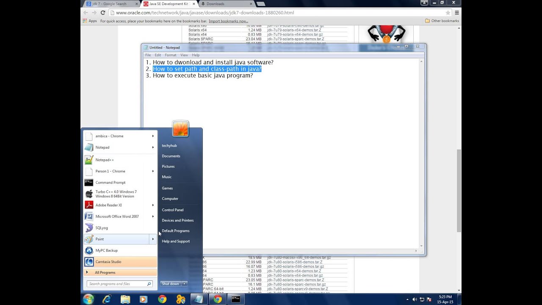542x305 pixels.
Task: Open Internet Explorer from taskbar
Action: tap(107, 299)
